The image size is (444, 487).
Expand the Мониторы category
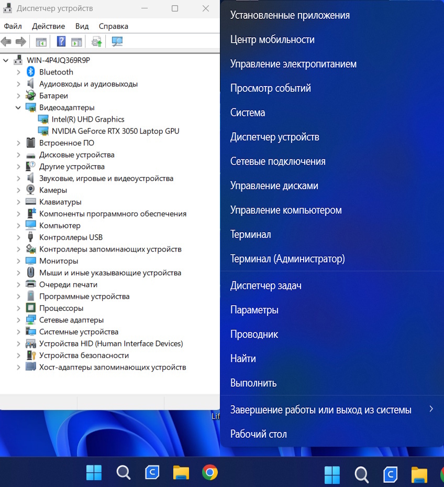click(18, 261)
